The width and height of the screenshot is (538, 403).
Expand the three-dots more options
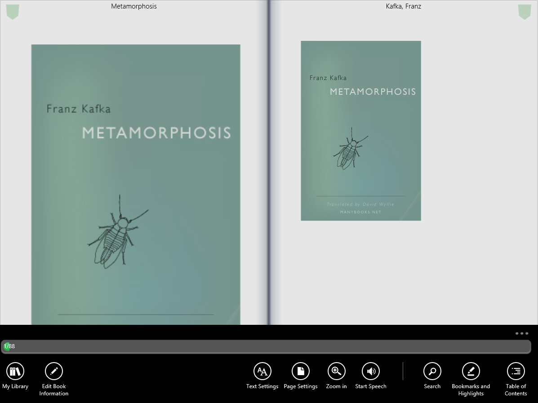click(522, 333)
